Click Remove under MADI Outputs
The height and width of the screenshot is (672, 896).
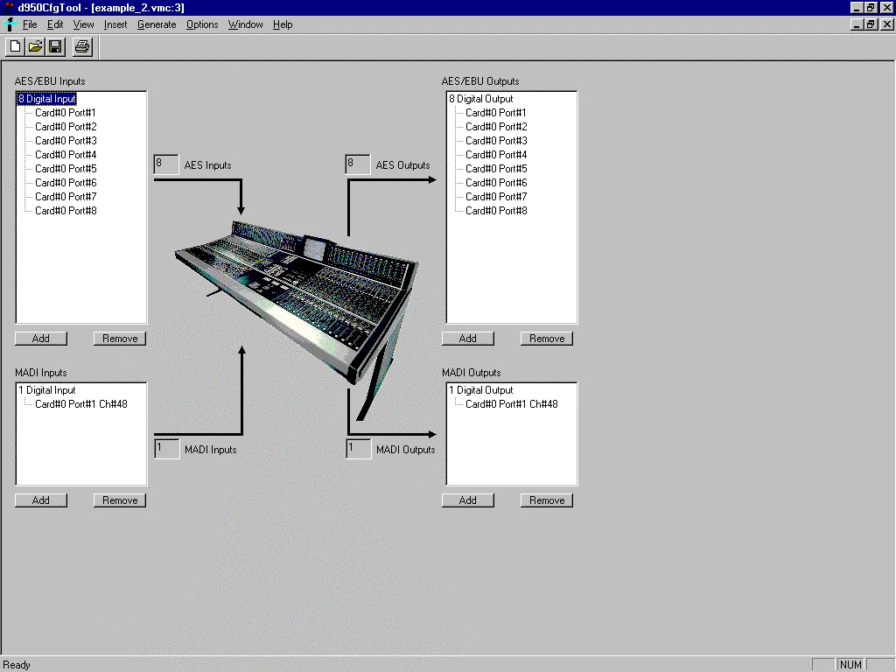[x=547, y=500]
